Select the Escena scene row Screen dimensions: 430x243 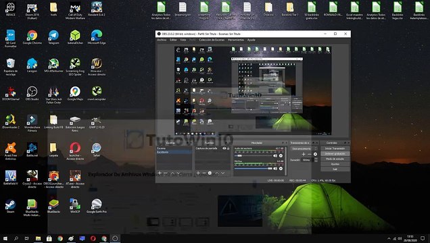(x=174, y=148)
